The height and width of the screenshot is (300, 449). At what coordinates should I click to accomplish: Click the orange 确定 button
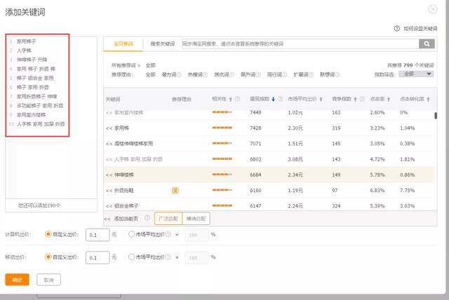click(x=17, y=280)
